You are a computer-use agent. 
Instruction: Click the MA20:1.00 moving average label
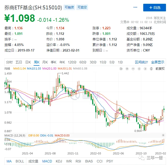pos(49,68)
